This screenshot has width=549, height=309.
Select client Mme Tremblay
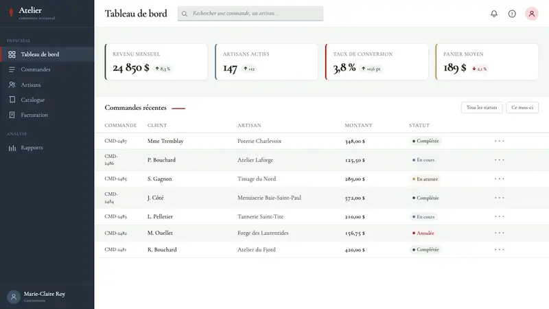point(165,141)
